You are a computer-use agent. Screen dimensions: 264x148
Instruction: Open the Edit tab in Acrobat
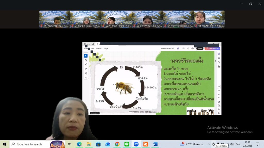93,49
